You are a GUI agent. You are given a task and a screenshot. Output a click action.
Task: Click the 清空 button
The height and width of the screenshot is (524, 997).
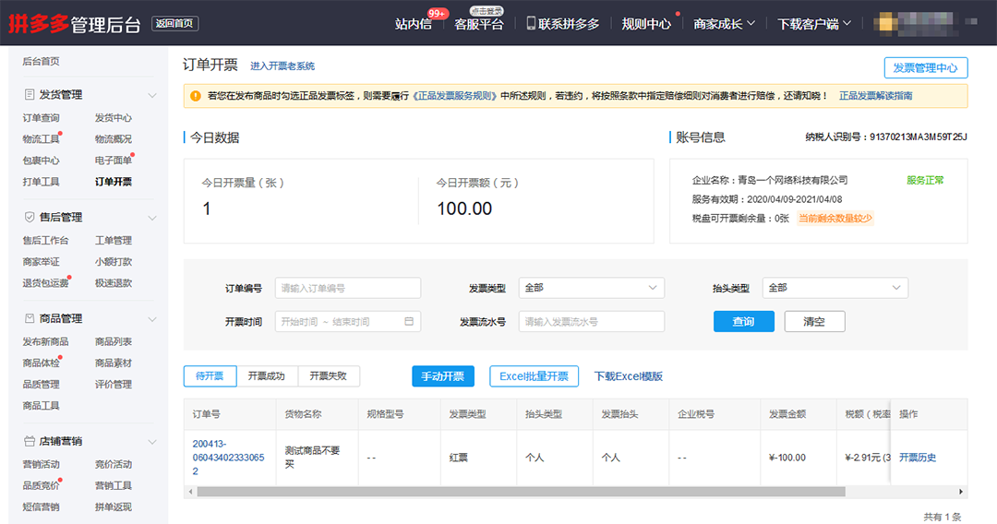(814, 321)
